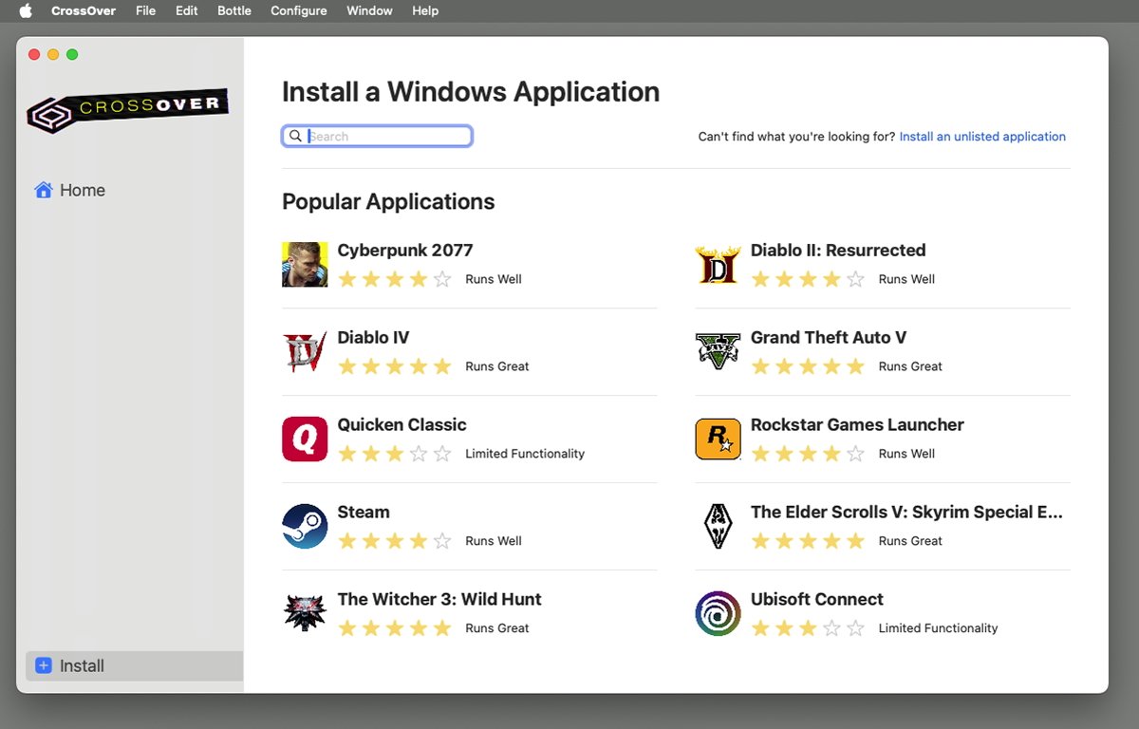The width and height of the screenshot is (1139, 729).
Task: Open the Configure menu
Action: click(x=299, y=10)
